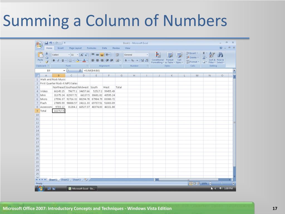Click the Grow Font icon
The height and width of the screenshot is (214, 285).
82,55
